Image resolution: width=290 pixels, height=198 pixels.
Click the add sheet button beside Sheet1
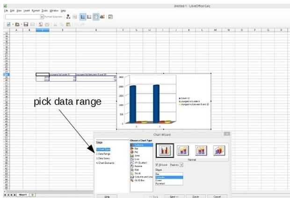click(x=32, y=195)
